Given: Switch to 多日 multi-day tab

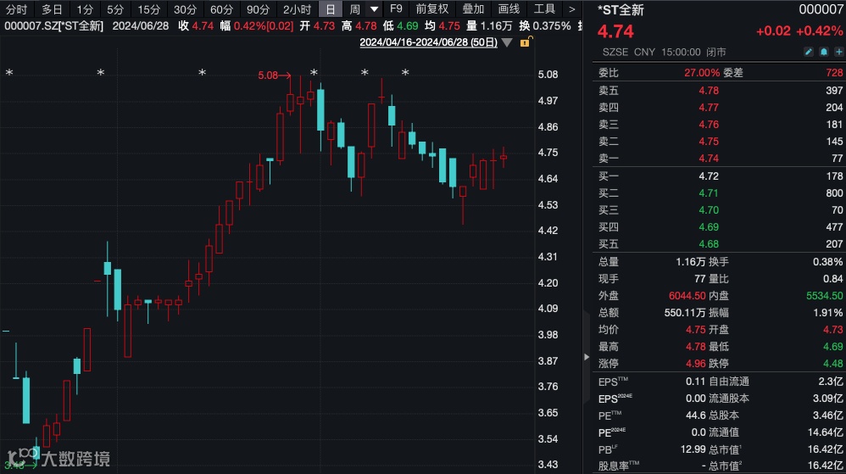Looking at the screenshot, I should pyautogui.click(x=53, y=9).
